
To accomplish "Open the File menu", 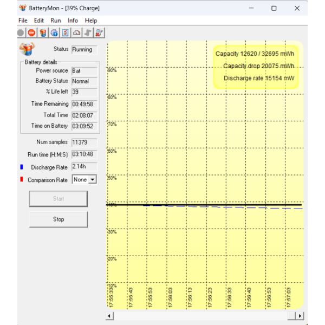I will point(23,21).
